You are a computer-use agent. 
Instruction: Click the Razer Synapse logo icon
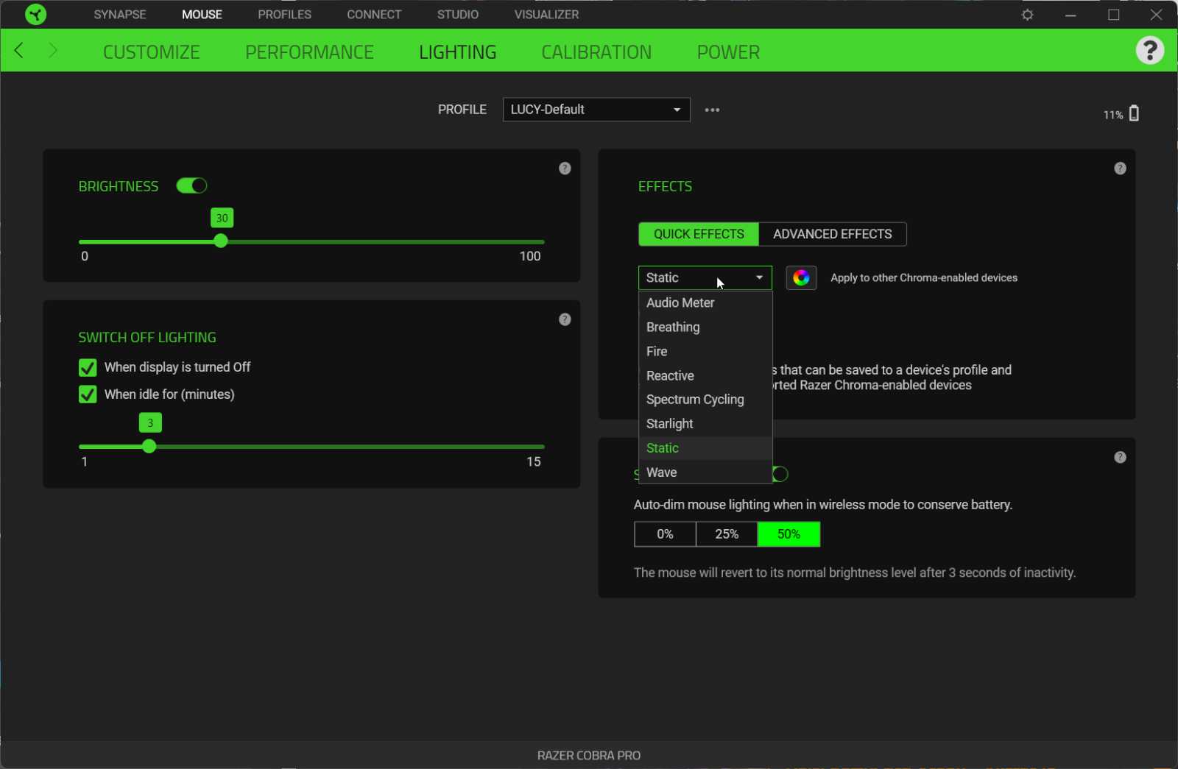point(35,14)
